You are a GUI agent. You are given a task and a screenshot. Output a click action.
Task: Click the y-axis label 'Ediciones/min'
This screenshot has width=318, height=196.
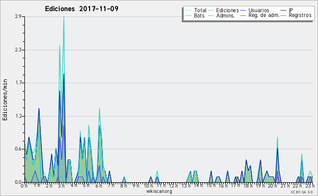[5, 100]
